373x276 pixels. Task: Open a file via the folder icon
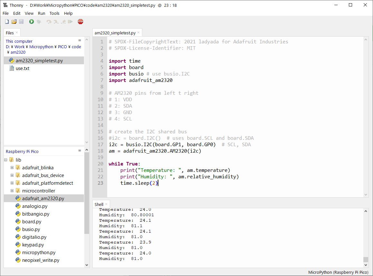click(x=14, y=21)
